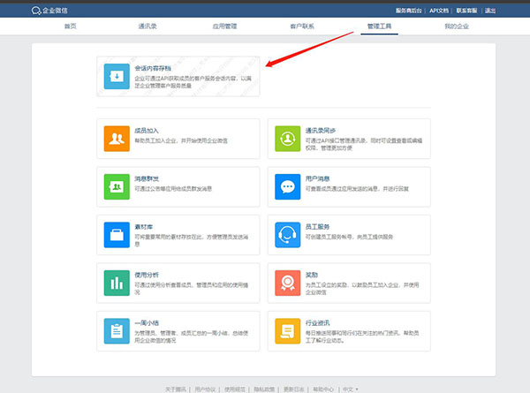
Task: Click the green 消息群发 broadcast icon
Action: (117, 186)
